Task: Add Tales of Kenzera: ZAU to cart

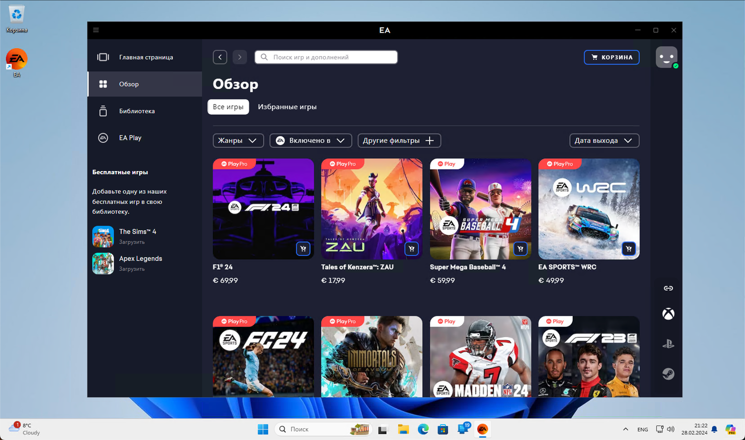Action: pyautogui.click(x=412, y=249)
